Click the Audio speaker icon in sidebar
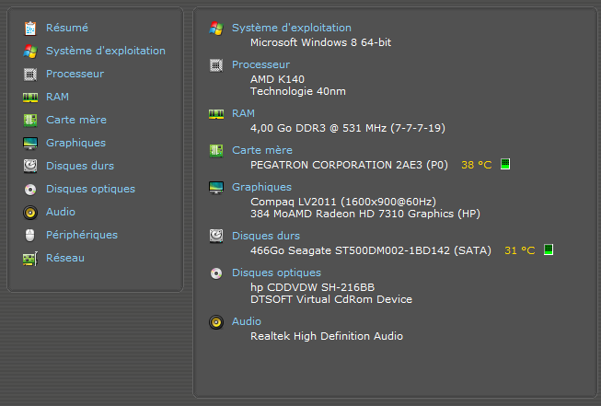Viewport: 601px width, 406px height. coord(30,213)
